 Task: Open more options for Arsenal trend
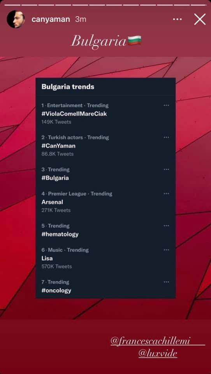pyautogui.click(x=166, y=194)
